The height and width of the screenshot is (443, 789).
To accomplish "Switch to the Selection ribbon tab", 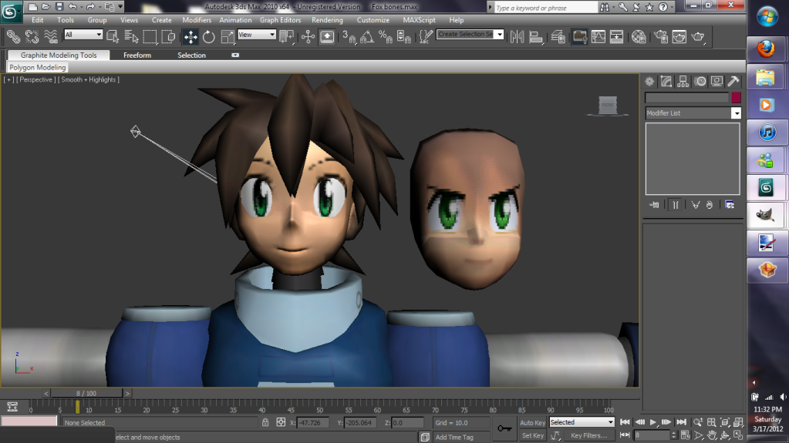I will pos(191,55).
